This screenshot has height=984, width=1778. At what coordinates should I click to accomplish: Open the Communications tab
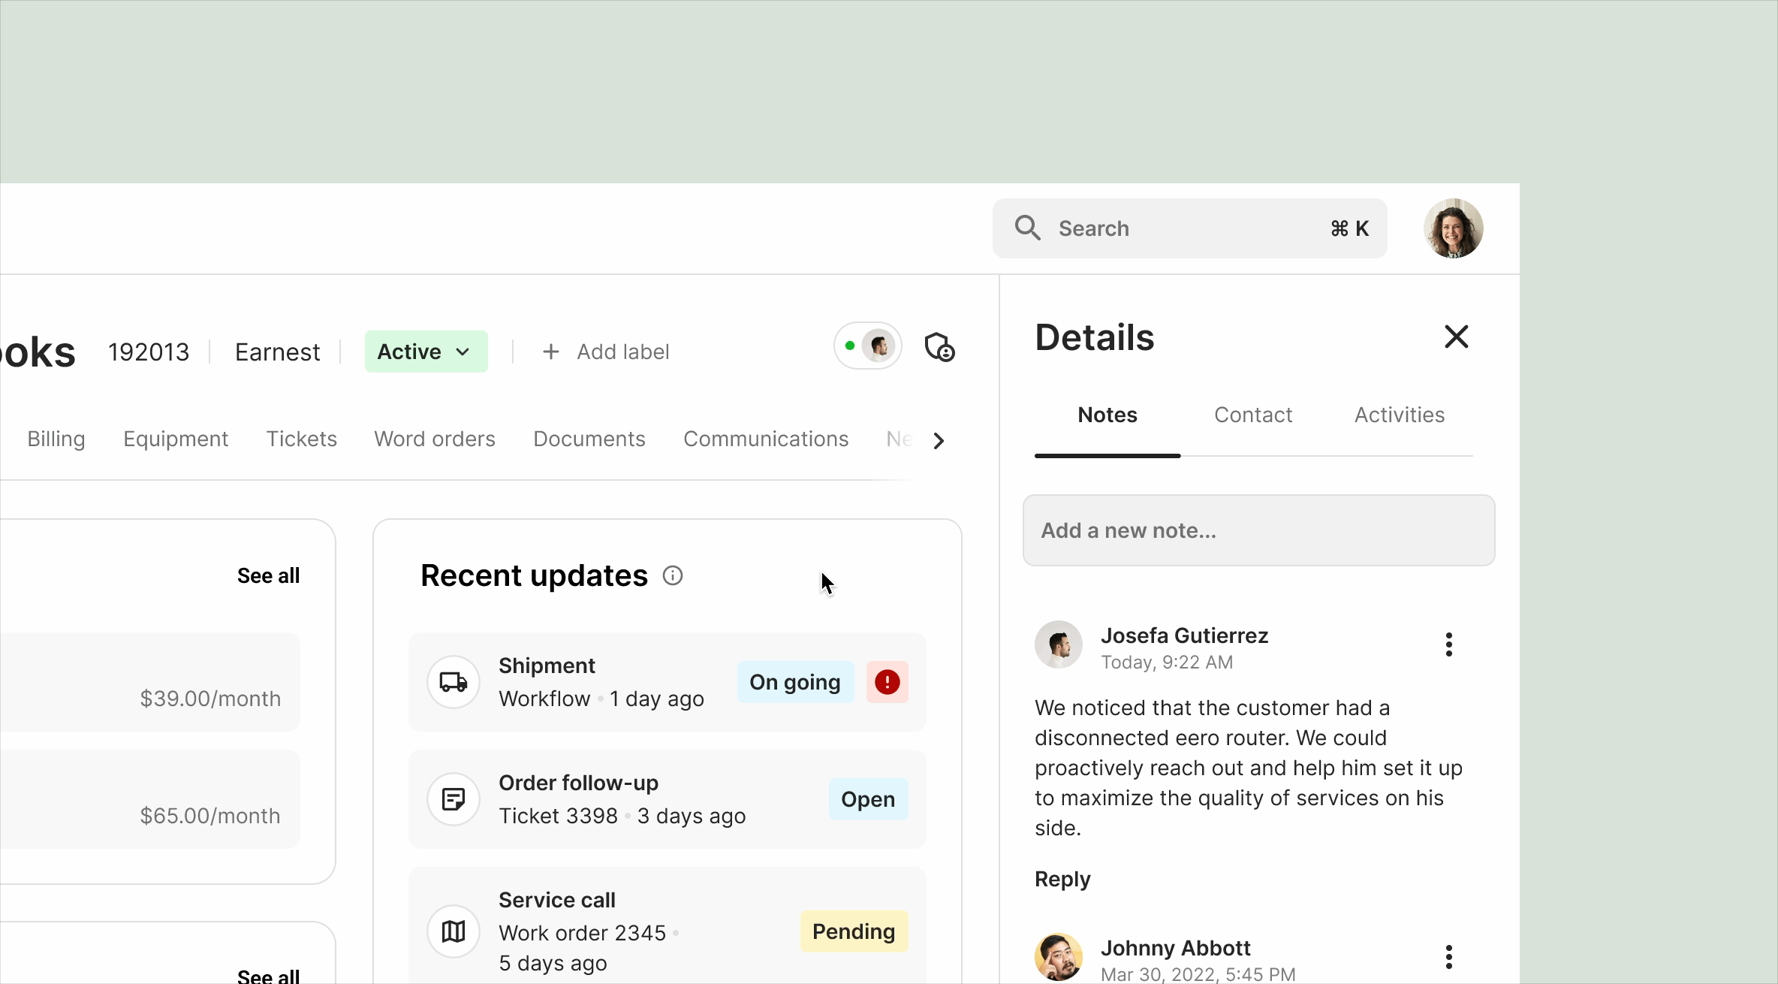point(765,439)
